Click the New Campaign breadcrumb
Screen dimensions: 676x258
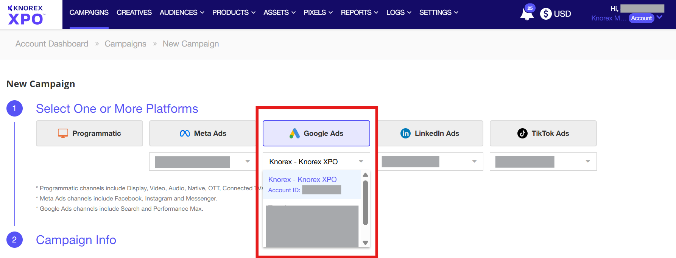191,44
